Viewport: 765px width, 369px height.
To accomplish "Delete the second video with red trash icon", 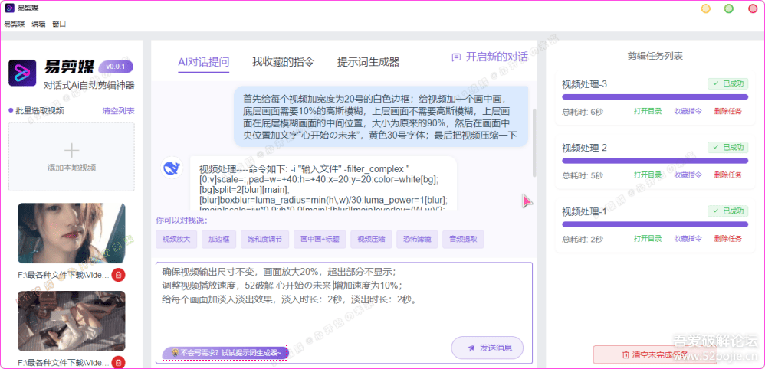I will (118, 362).
